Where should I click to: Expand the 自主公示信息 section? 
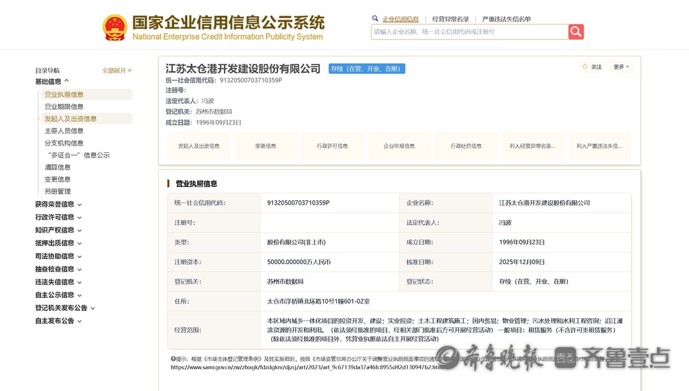(x=59, y=295)
